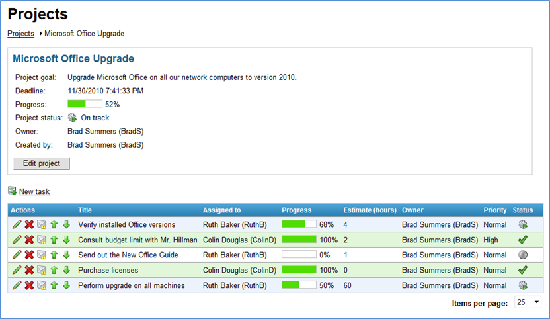Click the Verify installed Office versions title
Screen dimensions: 550x319
click(x=127, y=224)
